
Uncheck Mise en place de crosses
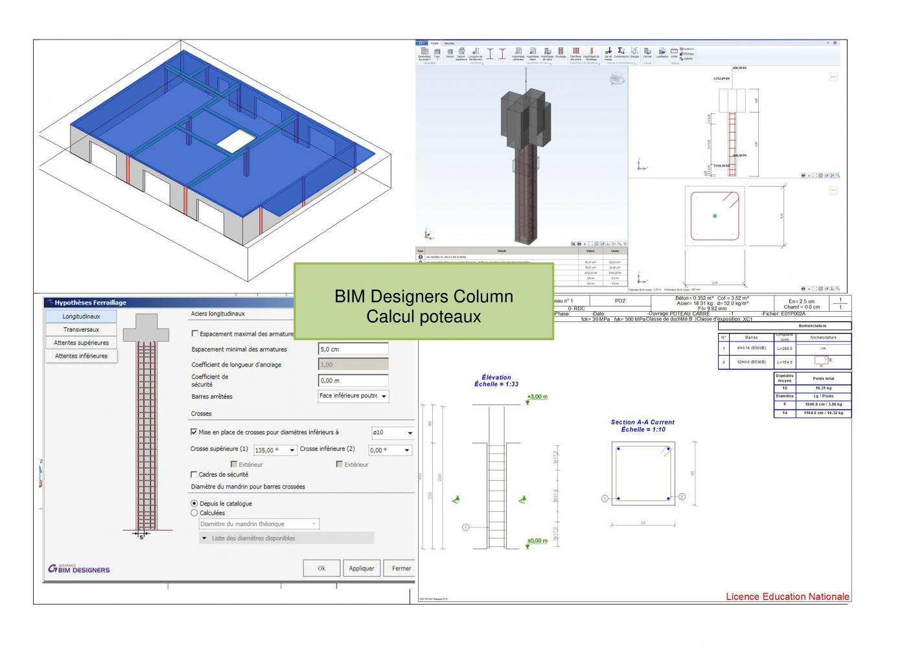[194, 432]
